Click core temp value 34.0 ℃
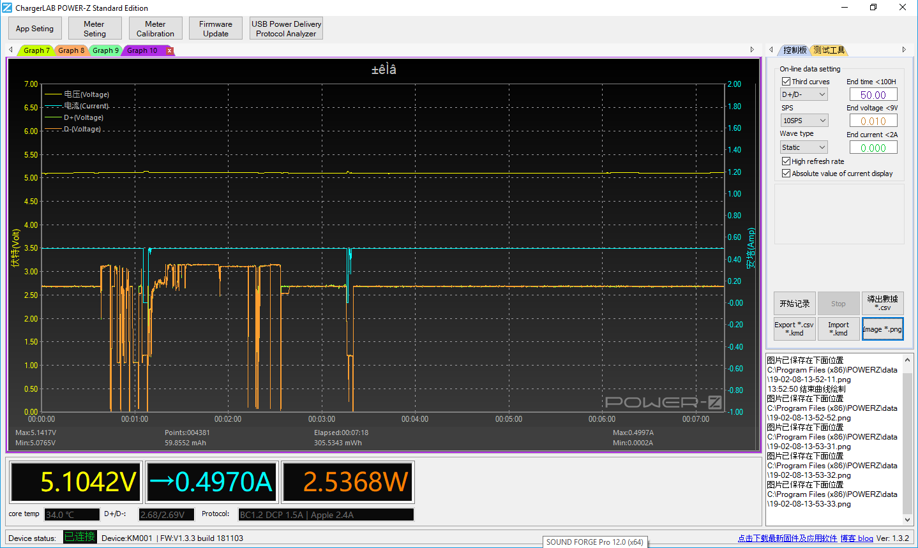The image size is (918, 548). pos(72,515)
